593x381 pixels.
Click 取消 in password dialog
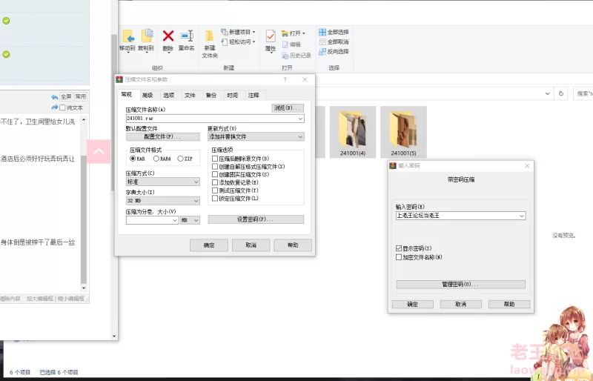pos(460,304)
